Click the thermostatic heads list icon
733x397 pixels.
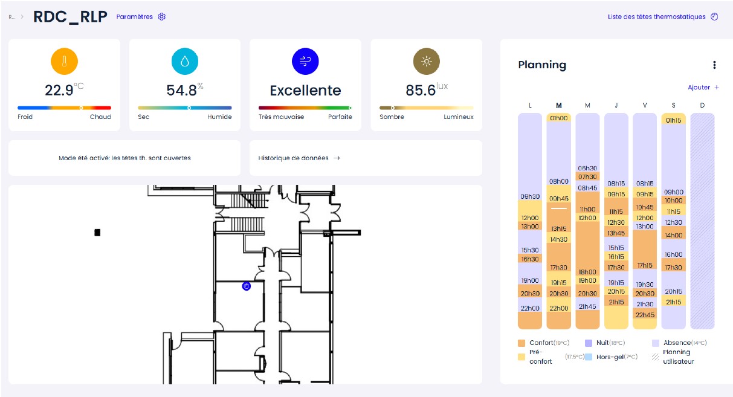[714, 17]
